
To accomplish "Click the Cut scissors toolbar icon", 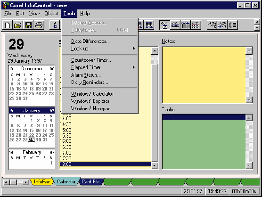I will pos(55,25).
